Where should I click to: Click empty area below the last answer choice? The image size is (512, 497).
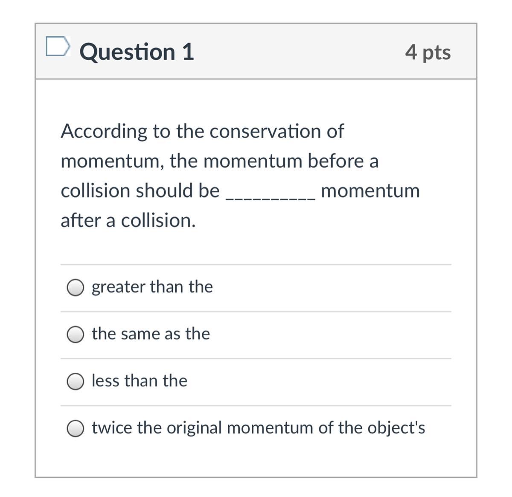click(256, 457)
